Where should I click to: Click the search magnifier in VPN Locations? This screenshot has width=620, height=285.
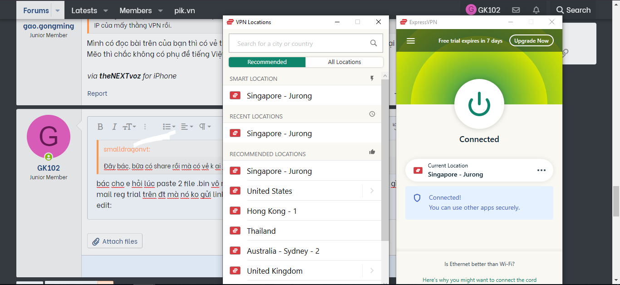pyautogui.click(x=374, y=44)
